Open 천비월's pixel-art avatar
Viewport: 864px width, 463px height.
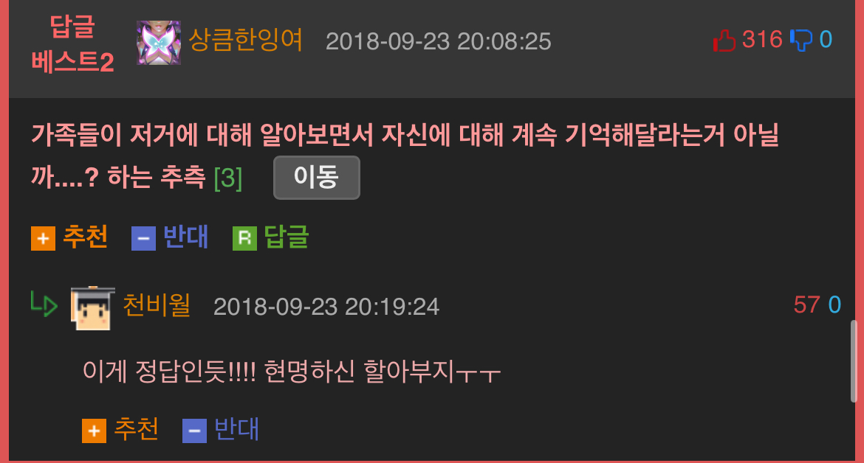(92, 308)
